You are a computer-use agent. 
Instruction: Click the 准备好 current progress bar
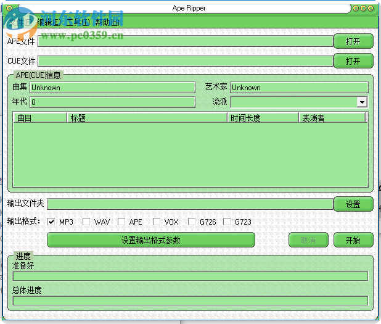(190, 276)
